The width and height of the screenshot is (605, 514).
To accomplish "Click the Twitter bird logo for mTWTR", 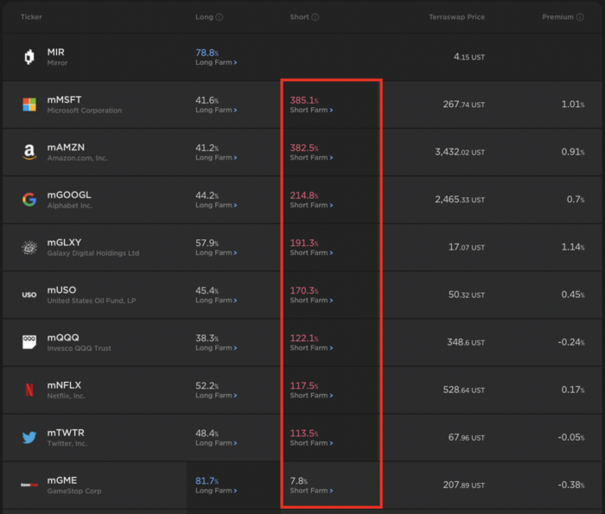I will [x=29, y=437].
